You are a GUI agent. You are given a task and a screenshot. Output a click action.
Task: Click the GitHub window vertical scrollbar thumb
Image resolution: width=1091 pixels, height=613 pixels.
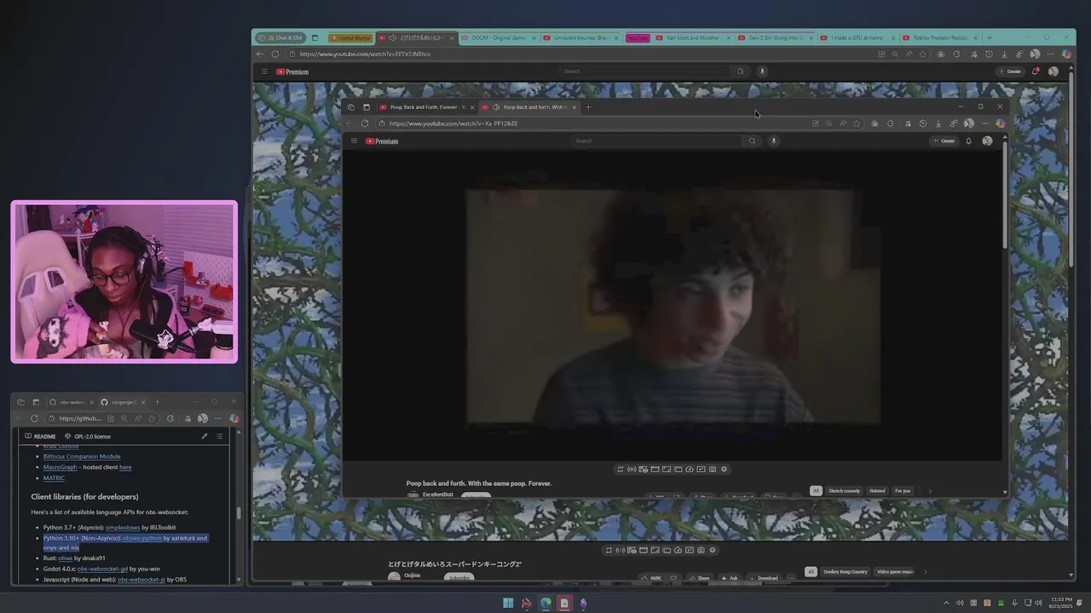click(239, 513)
